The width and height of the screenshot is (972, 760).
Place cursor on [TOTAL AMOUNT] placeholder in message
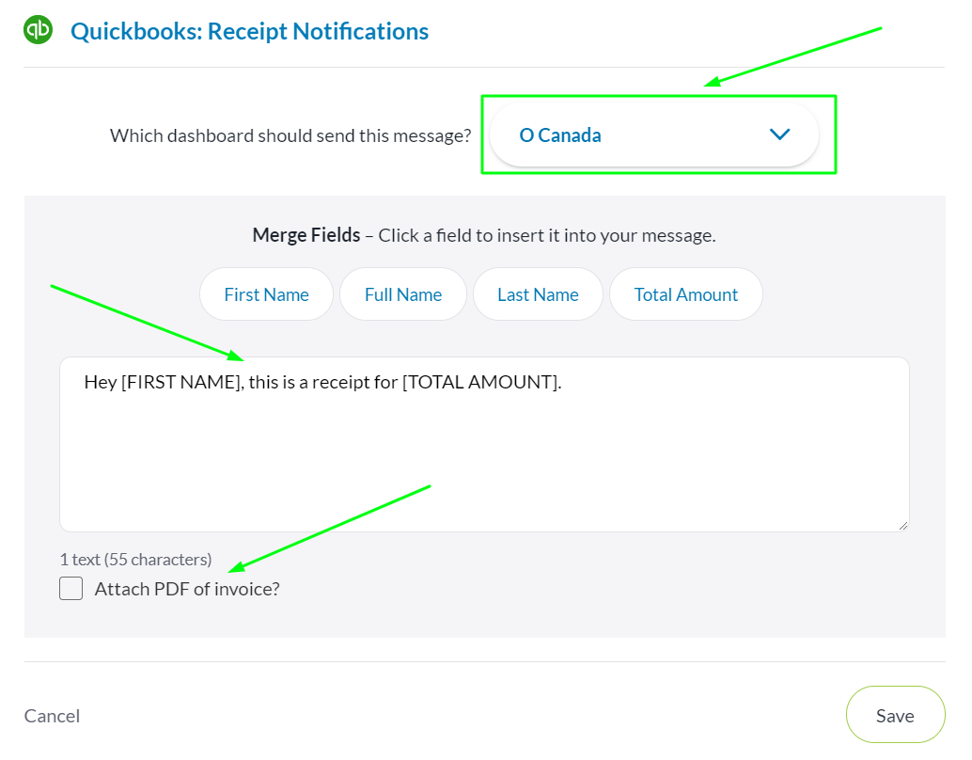tap(481, 382)
